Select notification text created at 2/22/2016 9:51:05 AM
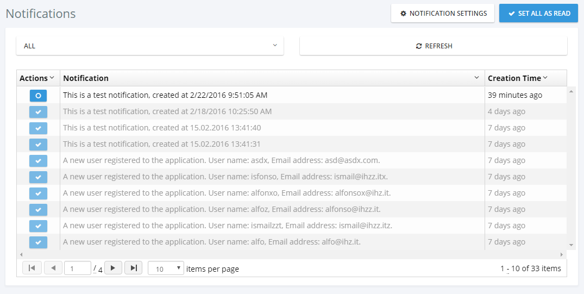This screenshot has height=294, width=584. [x=165, y=95]
